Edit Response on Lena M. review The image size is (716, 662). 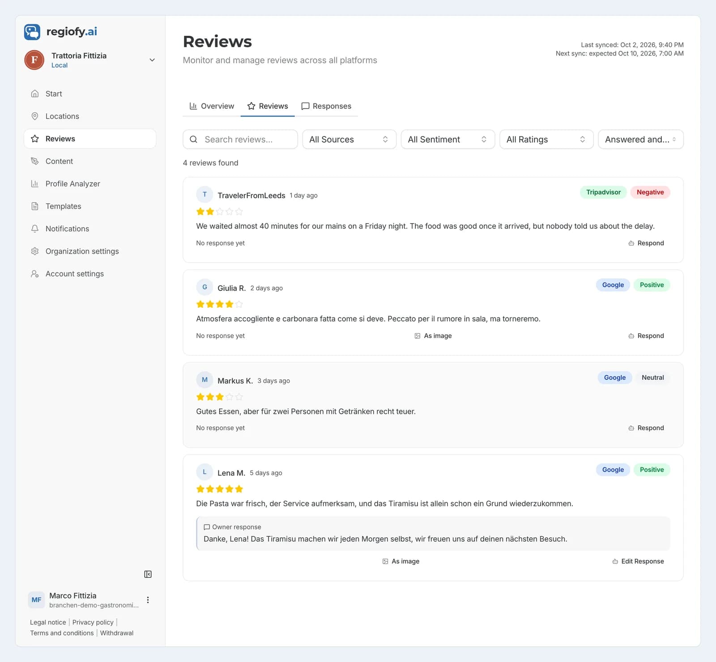click(638, 561)
